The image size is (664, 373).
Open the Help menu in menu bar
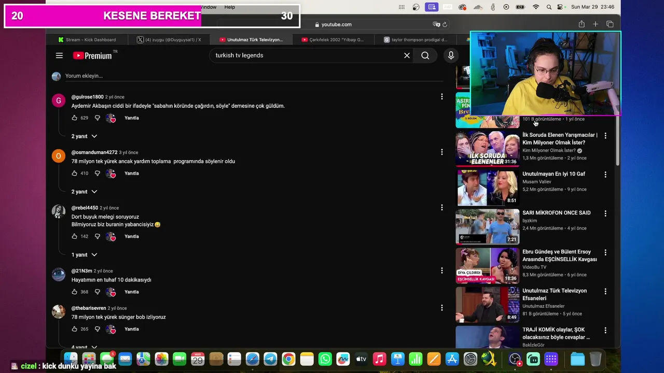pyautogui.click(x=230, y=7)
